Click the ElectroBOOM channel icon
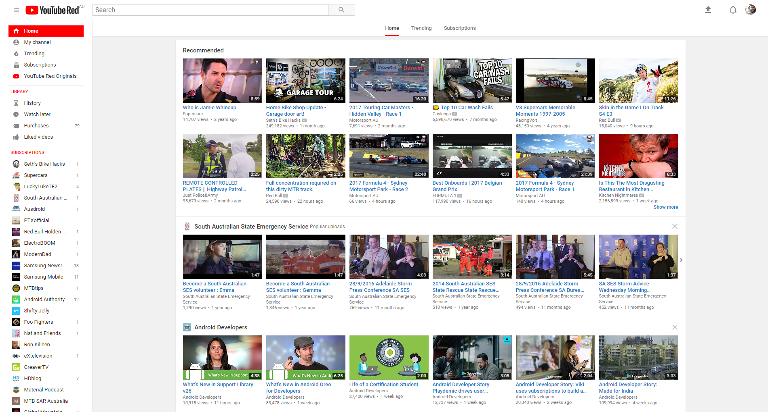The image size is (768, 412). click(16, 243)
